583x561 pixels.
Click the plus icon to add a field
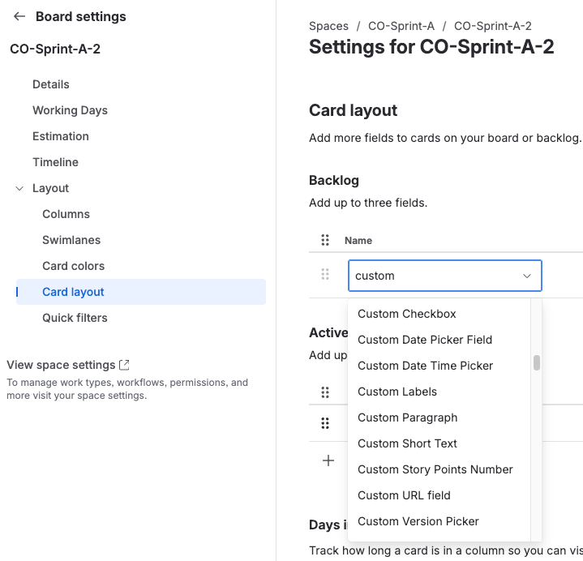click(x=328, y=460)
